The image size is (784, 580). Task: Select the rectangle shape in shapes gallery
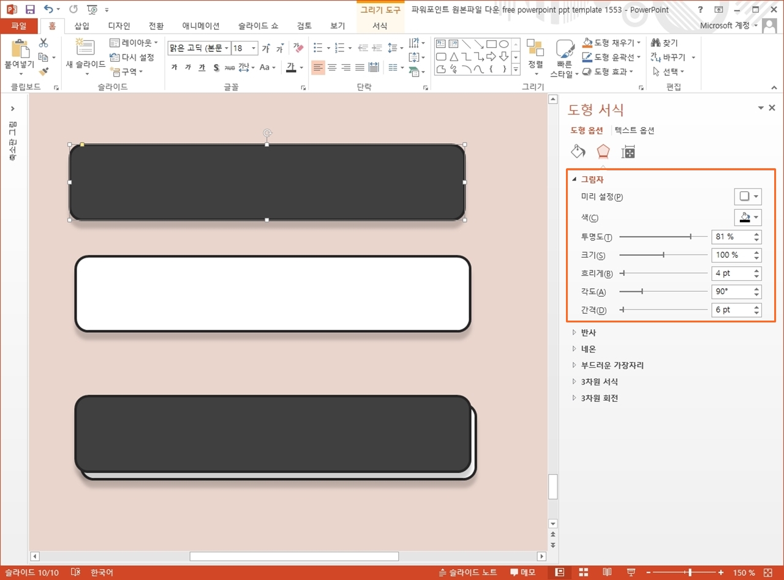tap(491, 44)
